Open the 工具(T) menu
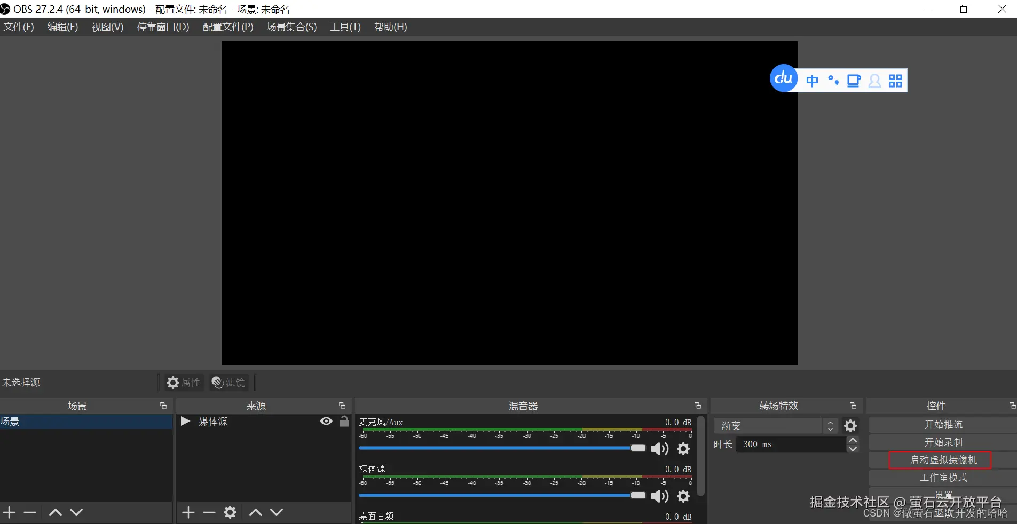 pos(345,27)
